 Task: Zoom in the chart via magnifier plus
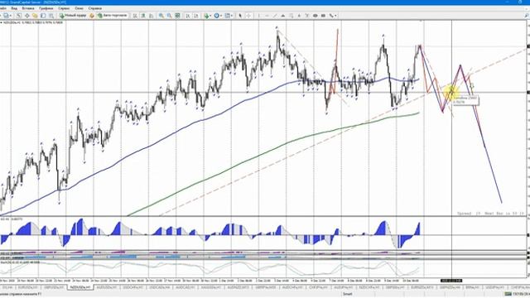click(x=161, y=16)
